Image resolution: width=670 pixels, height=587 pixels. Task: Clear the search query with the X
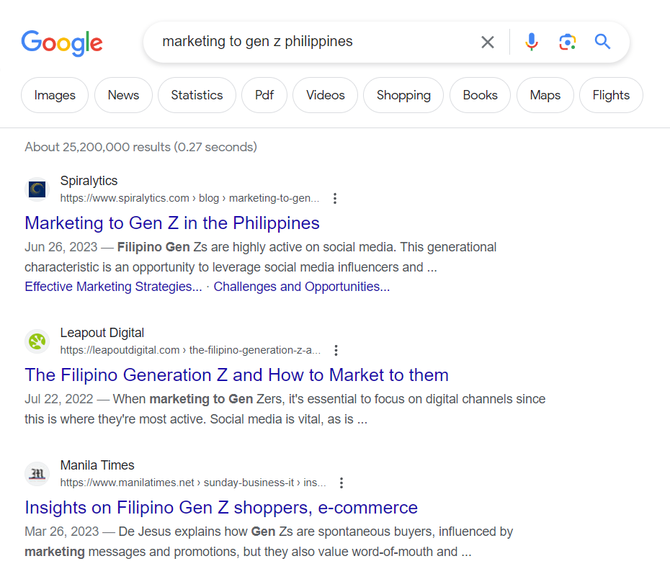[x=488, y=42]
